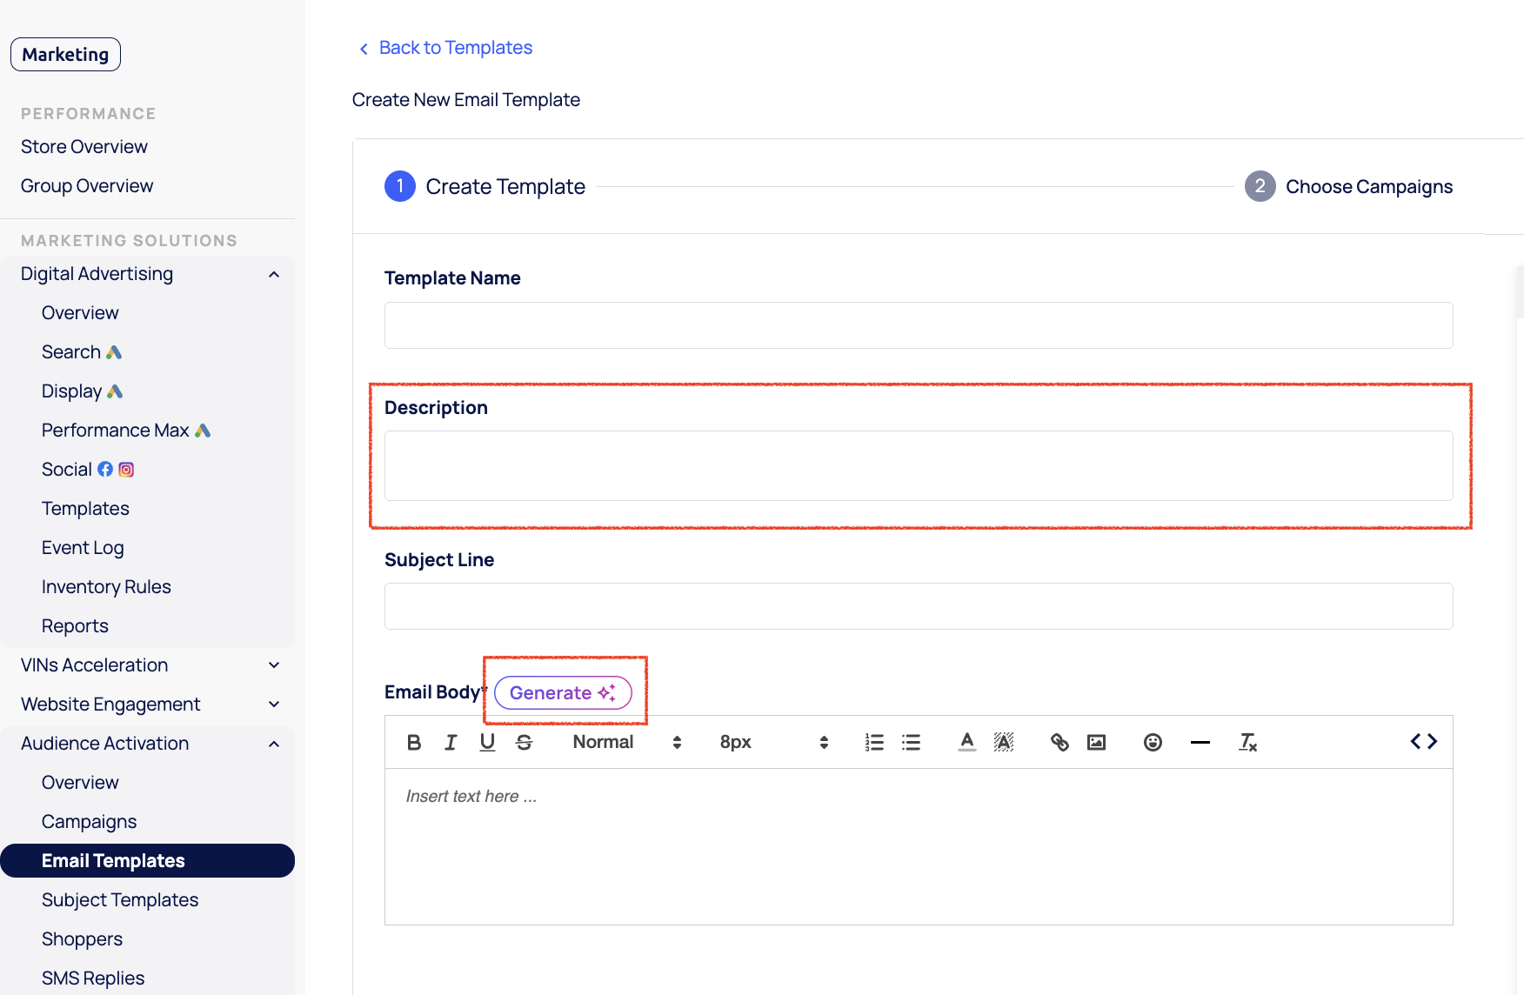
Task: Insert a hyperlink via link icon
Action: click(x=1059, y=742)
